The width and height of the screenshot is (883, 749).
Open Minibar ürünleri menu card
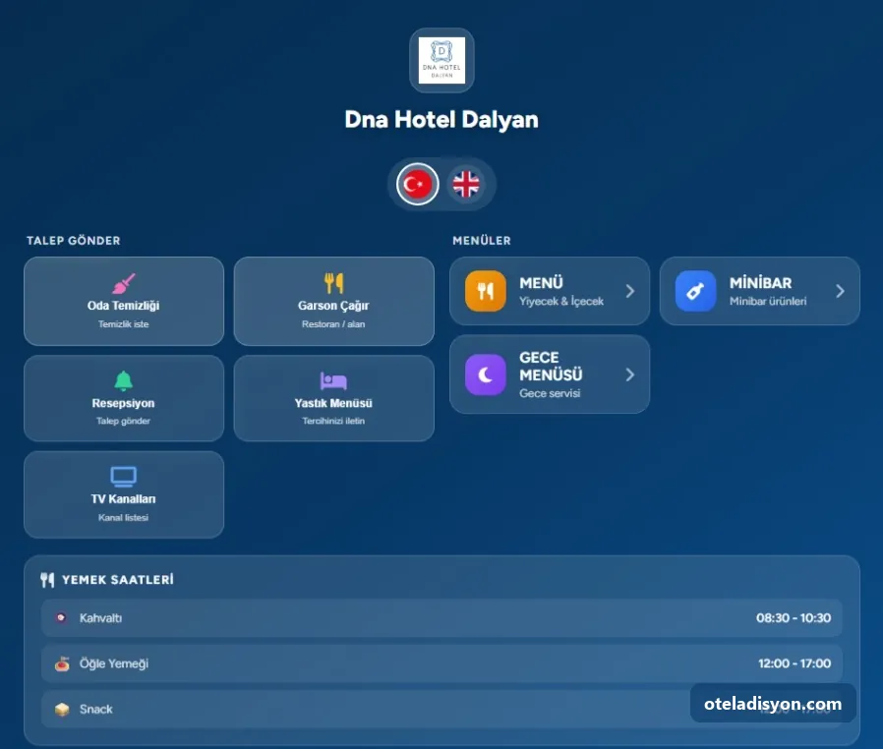pos(760,291)
